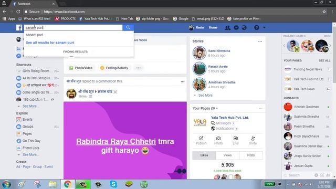Open Friend Requests icon in top bar
Image resolution: width=336 pixels, height=189 pixels.
[227, 28]
